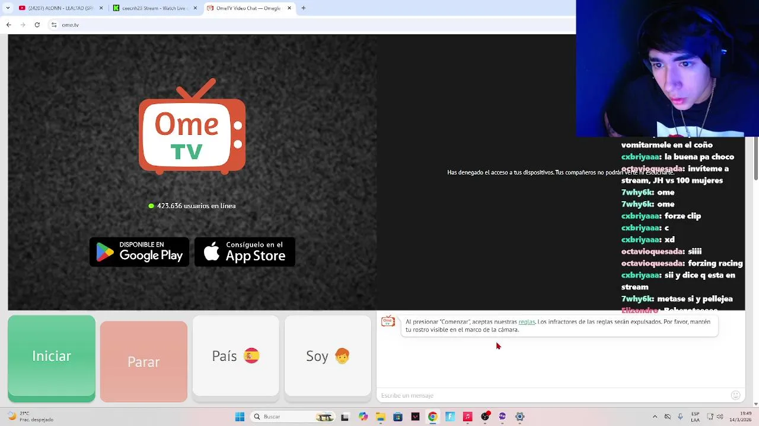Select the OmeTV Video Chat tab
The width and height of the screenshot is (759, 426).
pyautogui.click(x=248, y=8)
